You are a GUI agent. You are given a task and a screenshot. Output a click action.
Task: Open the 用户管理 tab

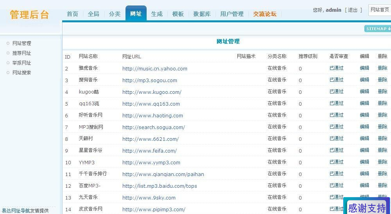coord(232,14)
